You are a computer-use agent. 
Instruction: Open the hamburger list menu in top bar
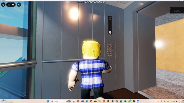pyautogui.click(x=9, y=5)
